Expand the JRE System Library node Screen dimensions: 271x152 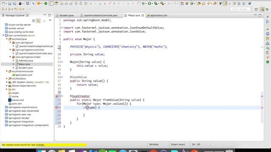click(x=7, y=82)
